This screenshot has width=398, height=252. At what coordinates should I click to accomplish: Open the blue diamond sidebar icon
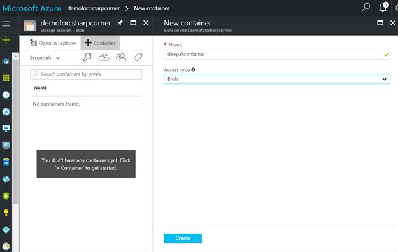click(6, 230)
